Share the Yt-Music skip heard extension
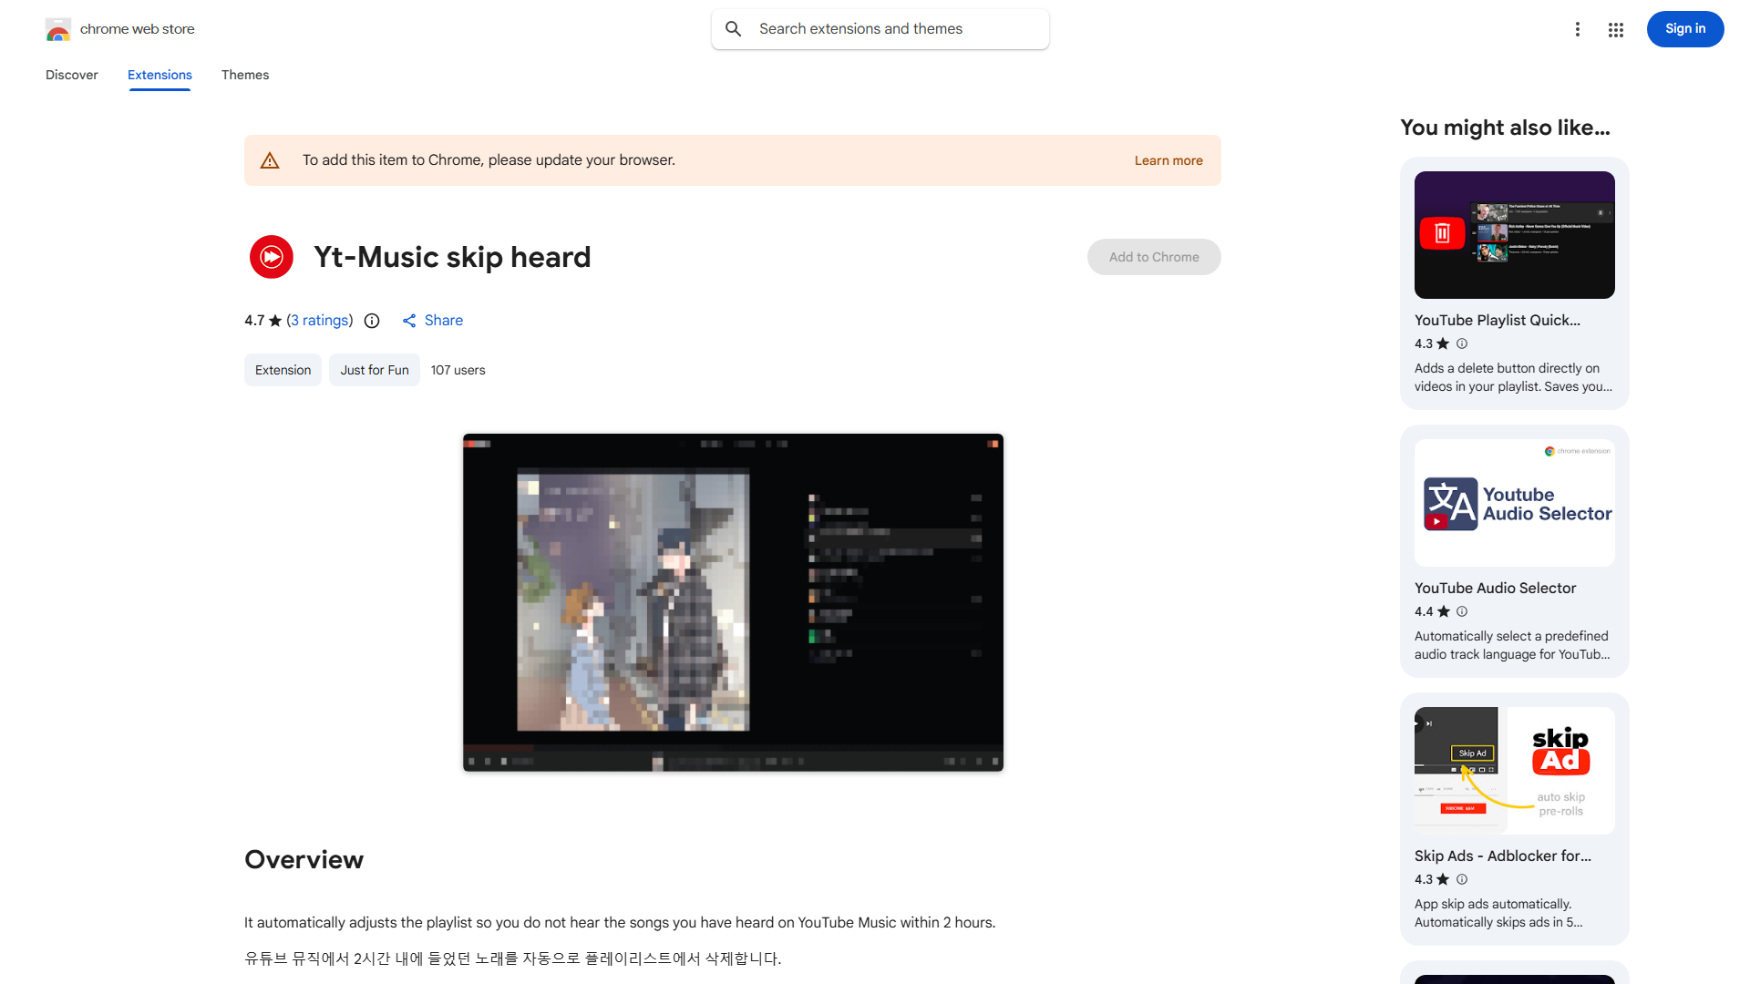The height and width of the screenshot is (984, 1750). (x=432, y=320)
